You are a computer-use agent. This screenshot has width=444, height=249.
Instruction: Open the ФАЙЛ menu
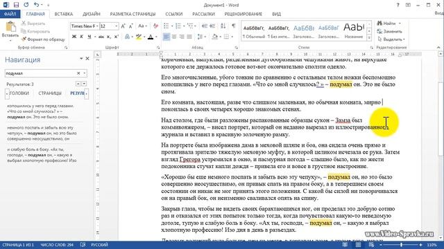tap(10, 14)
